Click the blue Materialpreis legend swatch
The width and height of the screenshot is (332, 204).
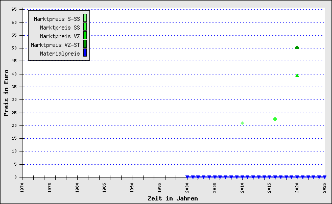(85, 53)
